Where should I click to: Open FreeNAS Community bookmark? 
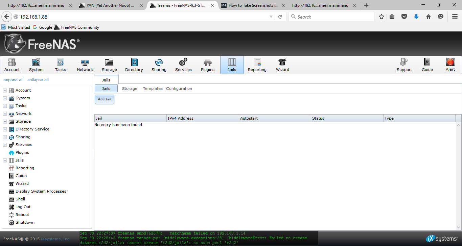pos(77,27)
